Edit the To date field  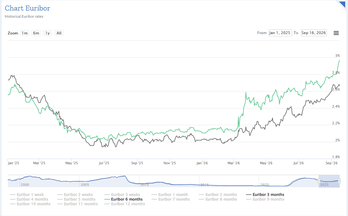(x=314, y=33)
